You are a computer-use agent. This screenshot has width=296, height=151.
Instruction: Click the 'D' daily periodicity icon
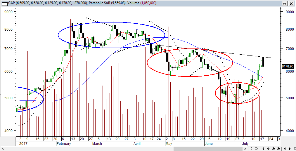click(x=257, y=149)
